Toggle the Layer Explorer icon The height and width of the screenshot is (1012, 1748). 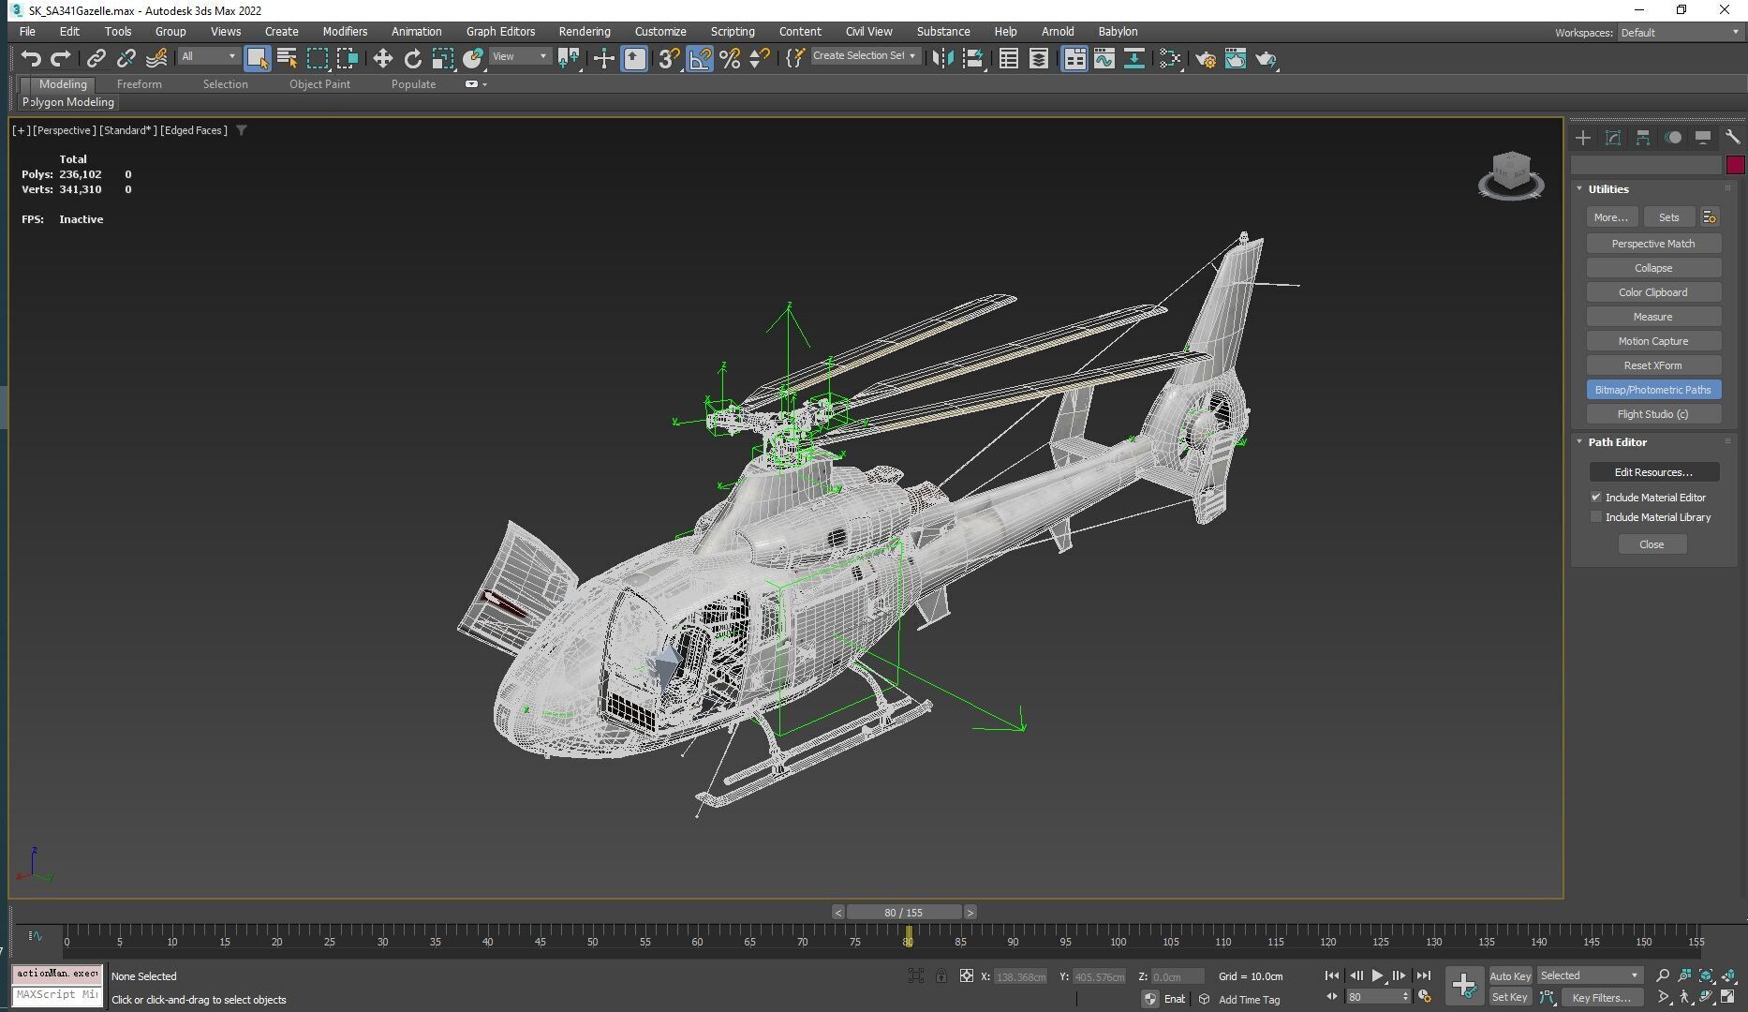(1039, 58)
